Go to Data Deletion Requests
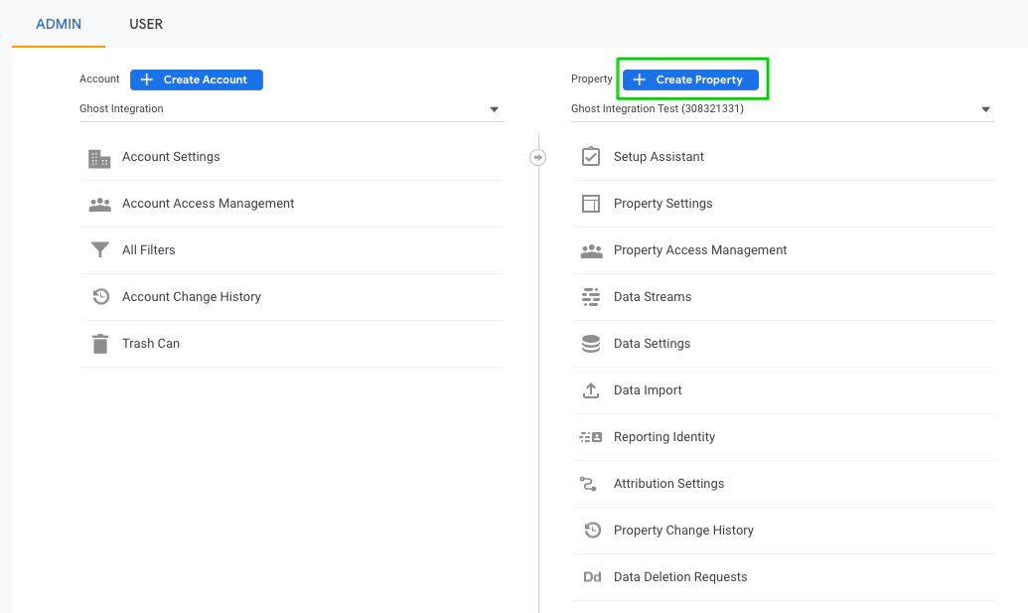The height and width of the screenshot is (613, 1028). tap(679, 577)
